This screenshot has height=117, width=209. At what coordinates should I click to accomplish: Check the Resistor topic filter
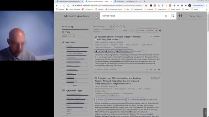click(x=64, y=46)
